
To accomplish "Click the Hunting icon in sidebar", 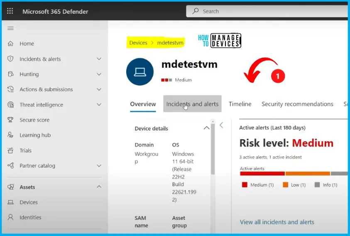I will [10, 74].
